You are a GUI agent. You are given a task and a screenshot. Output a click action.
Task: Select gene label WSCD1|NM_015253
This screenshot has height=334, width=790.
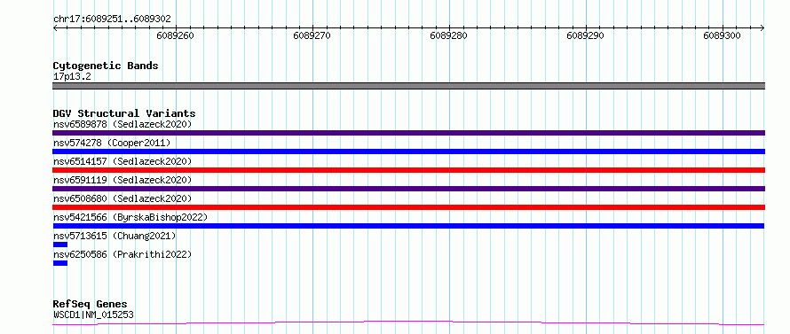pyautogui.click(x=93, y=315)
